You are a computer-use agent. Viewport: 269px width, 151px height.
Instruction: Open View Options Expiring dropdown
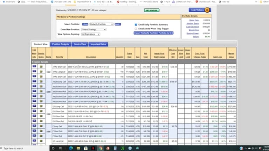coord(91,34)
